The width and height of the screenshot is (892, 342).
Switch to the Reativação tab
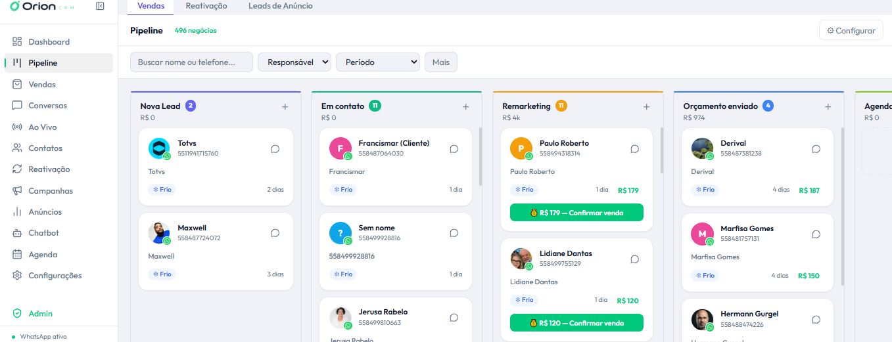pyautogui.click(x=206, y=6)
